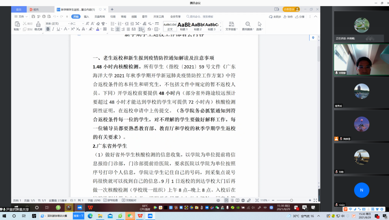The image size is (389, 220).
Task: Apply center alignment to the paragraph
Action: 118,29
